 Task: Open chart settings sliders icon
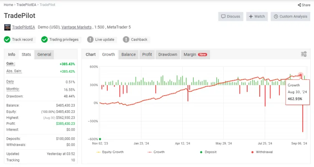[x=304, y=54]
